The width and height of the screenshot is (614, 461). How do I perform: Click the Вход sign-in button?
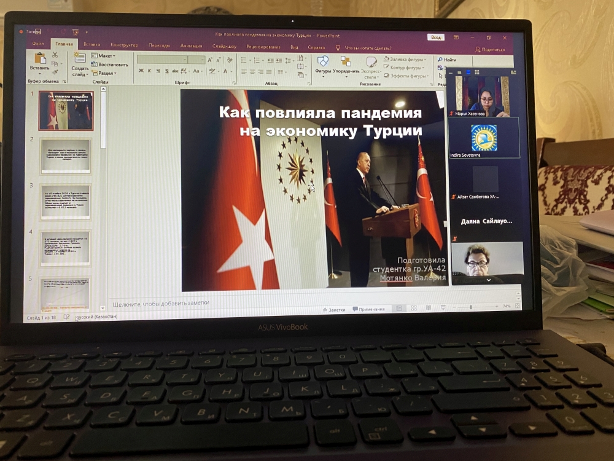click(436, 37)
